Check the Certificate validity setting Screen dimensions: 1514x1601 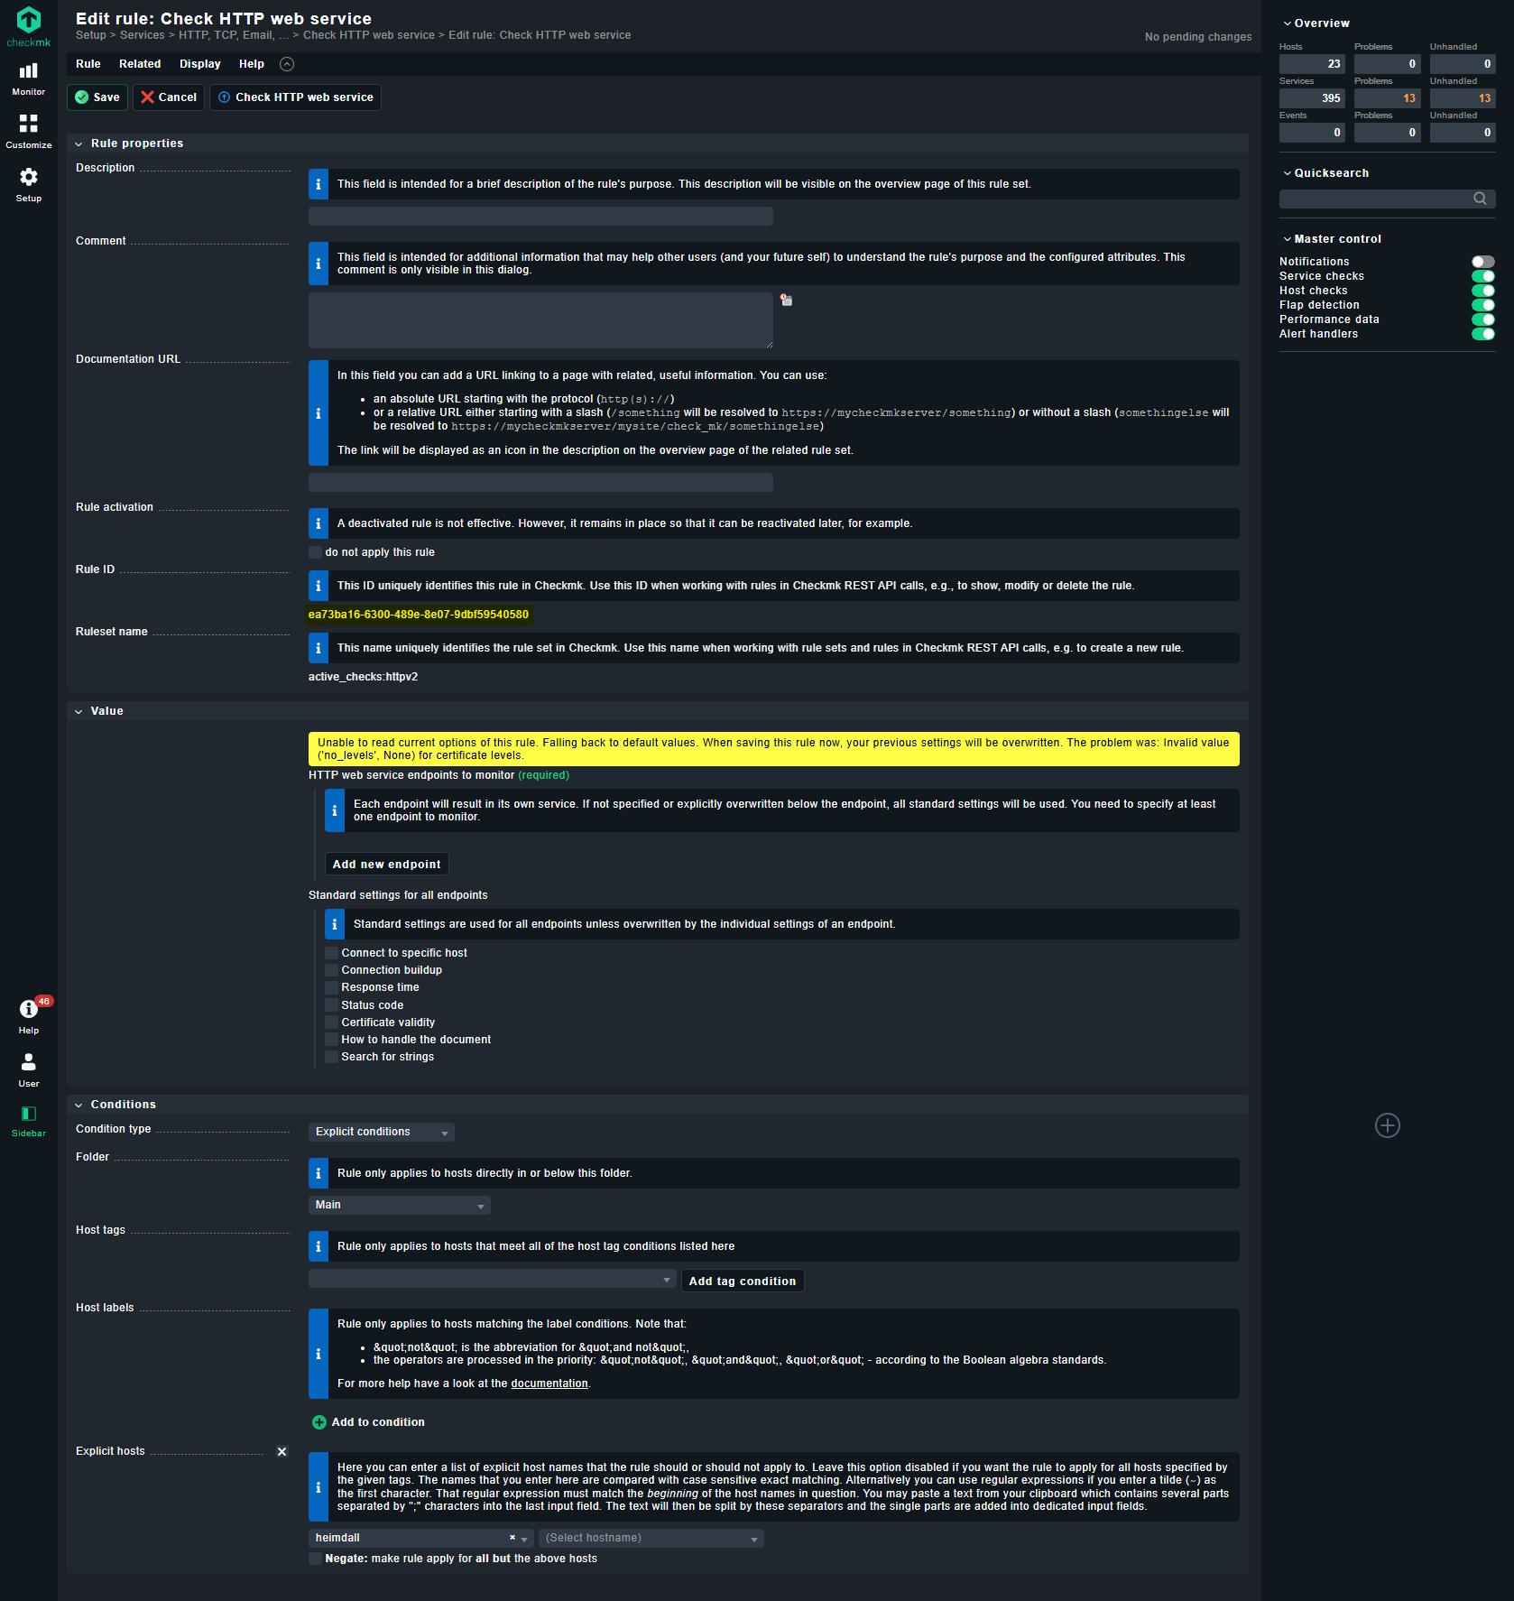[331, 1022]
